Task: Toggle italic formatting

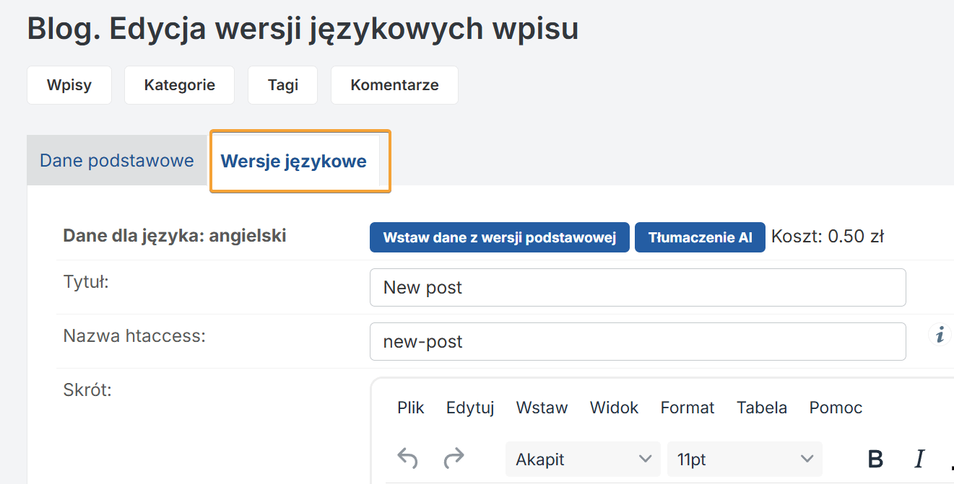Action: 919,459
